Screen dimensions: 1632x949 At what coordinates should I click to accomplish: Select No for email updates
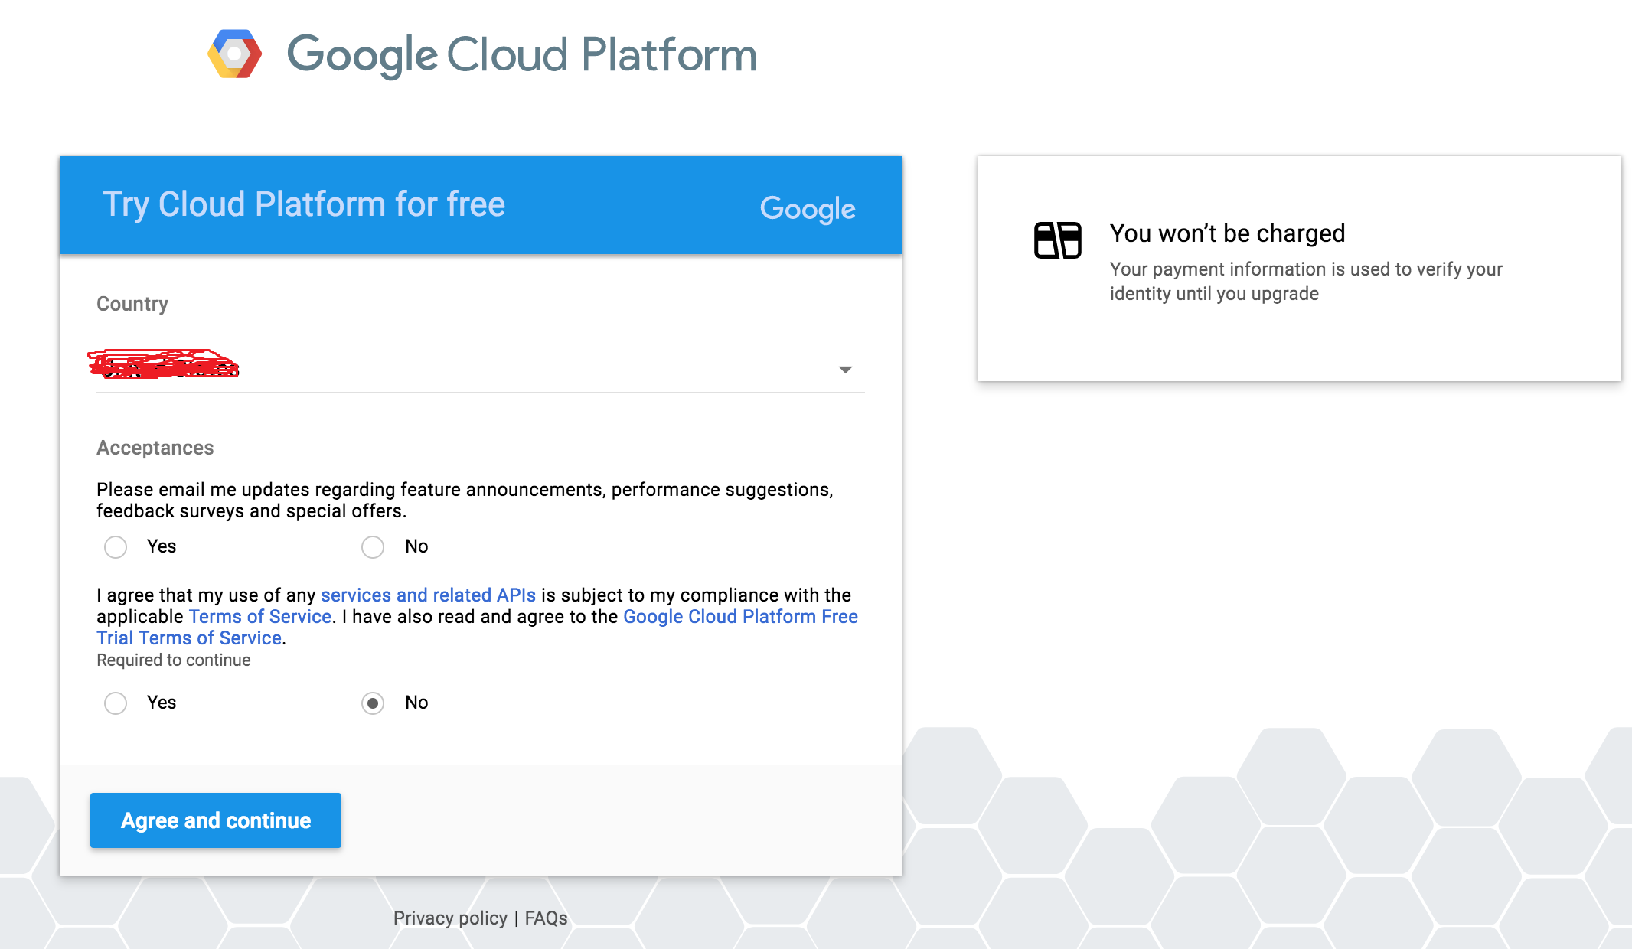(373, 547)
